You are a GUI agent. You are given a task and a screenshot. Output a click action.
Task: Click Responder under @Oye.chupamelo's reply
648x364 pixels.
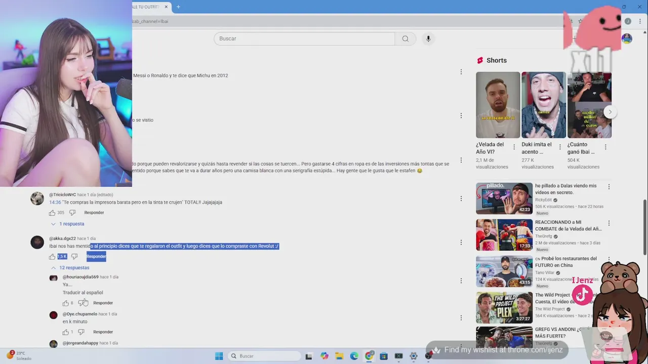(103, 332)
